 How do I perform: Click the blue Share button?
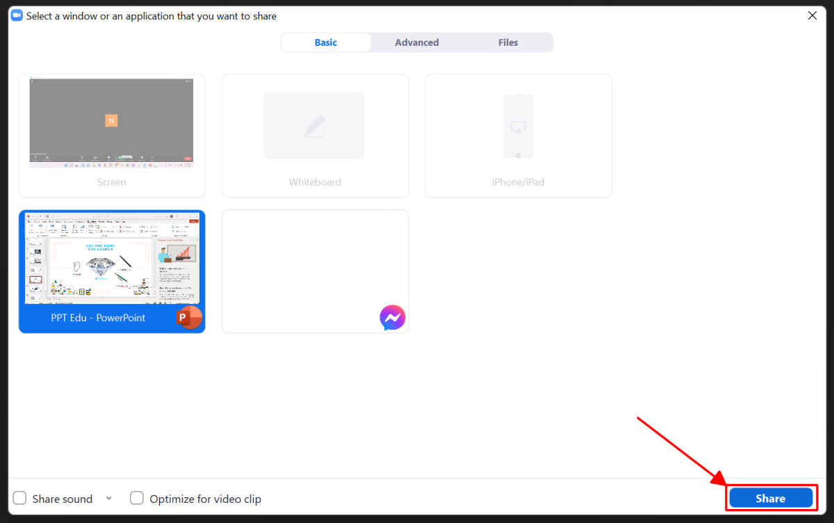pos(771,498)
